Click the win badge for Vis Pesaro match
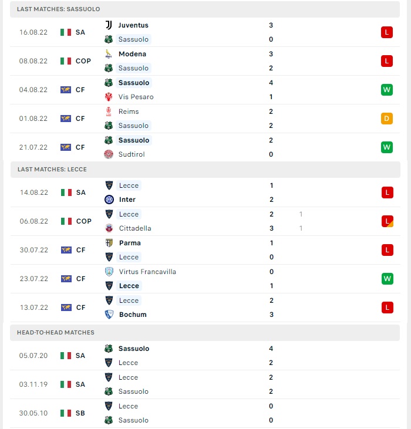 coord(387,90)
